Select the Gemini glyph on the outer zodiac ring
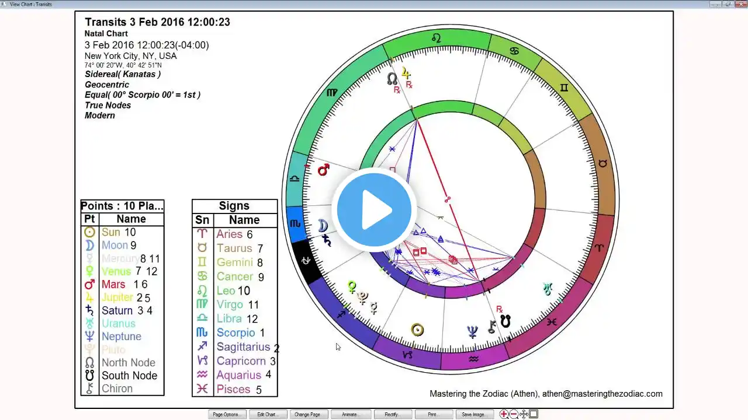The image size is (748, 420). coord(564,88)
